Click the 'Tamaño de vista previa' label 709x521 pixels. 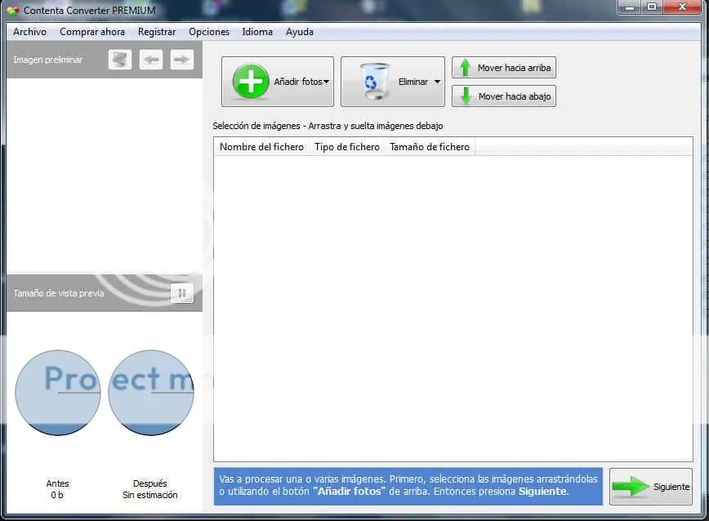59,293
